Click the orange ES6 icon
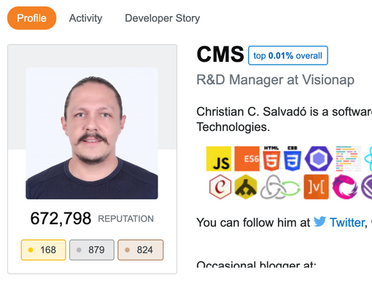This screenshot has width=372, height=291. [247, 159]
